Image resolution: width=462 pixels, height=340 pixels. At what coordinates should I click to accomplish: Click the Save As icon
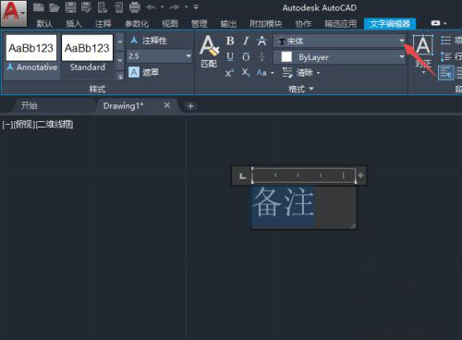click(86, 7)
